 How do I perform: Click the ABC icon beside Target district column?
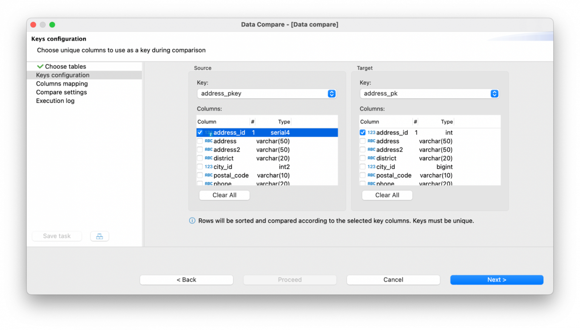pyautogui.click(x=372, y=158)
